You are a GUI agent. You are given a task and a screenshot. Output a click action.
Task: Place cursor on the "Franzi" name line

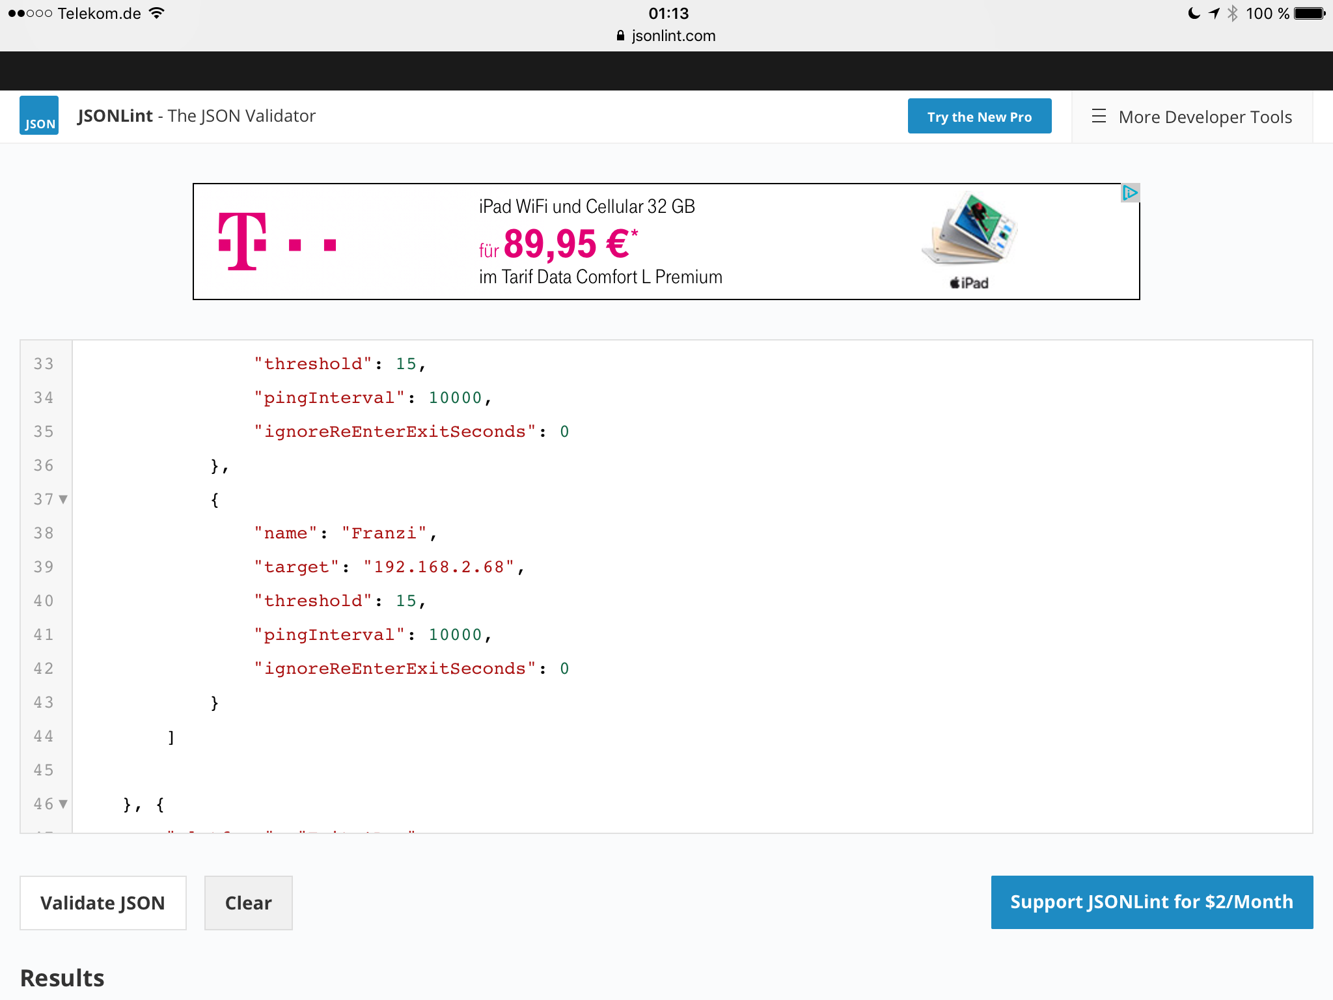coord(384,533)
